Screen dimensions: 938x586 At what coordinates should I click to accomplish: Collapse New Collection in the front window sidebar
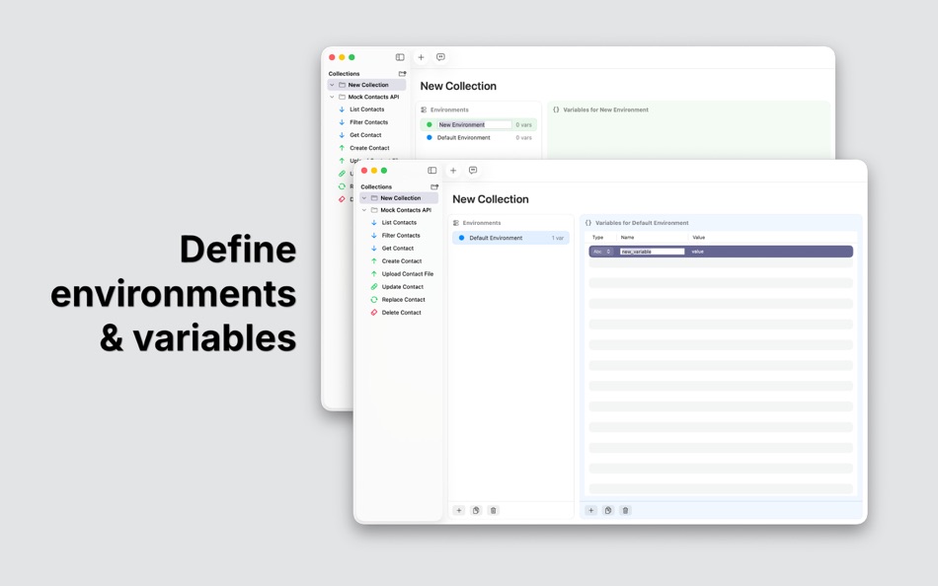pyautogui.click(x=363, y=198)
